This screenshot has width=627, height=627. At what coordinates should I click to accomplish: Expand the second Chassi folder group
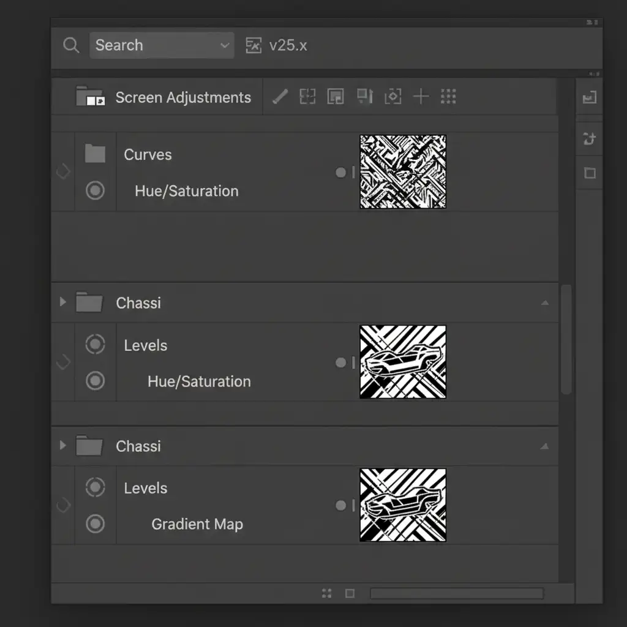(x=62, y=445)
